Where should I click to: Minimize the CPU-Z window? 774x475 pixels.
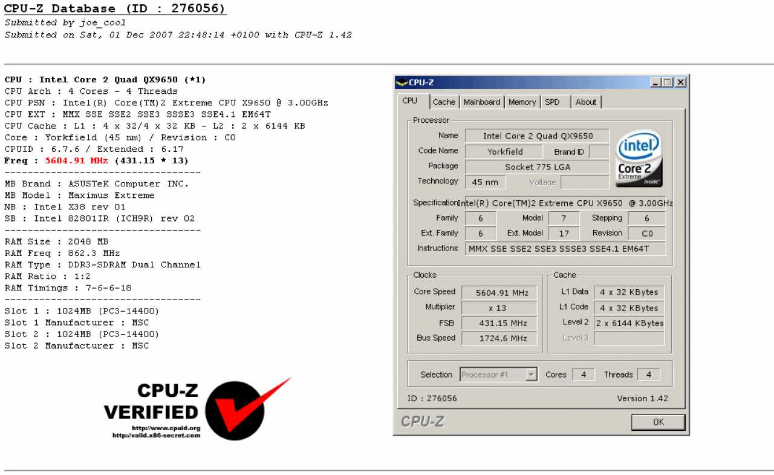[x=655, y=82]
